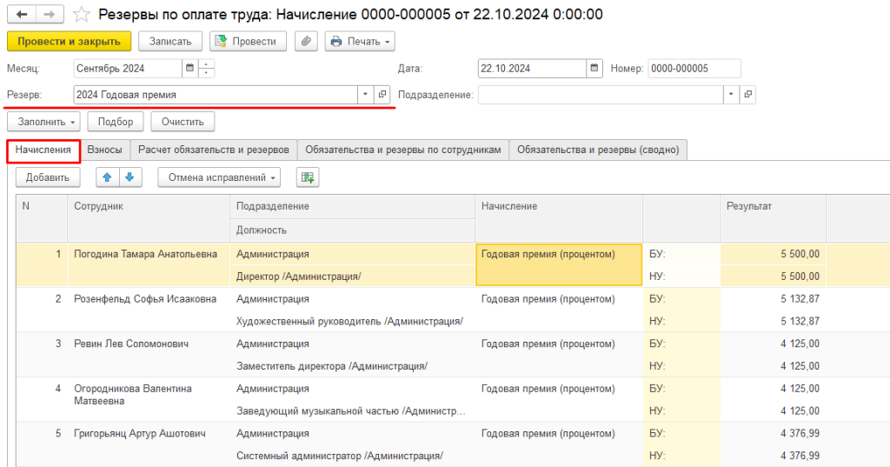890x467 pixels.
Task: Open Расчет обязательств и резервов tab
Action: click(x=214, y=150)
